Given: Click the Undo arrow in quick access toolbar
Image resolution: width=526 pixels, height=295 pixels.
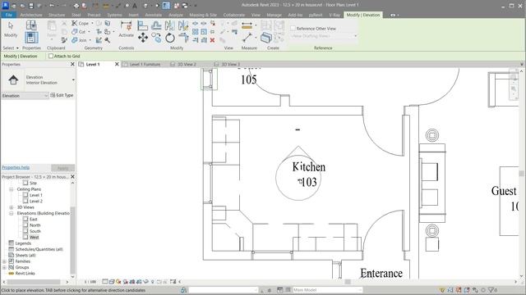Looking at the screenshot, I should click(51, 6).
